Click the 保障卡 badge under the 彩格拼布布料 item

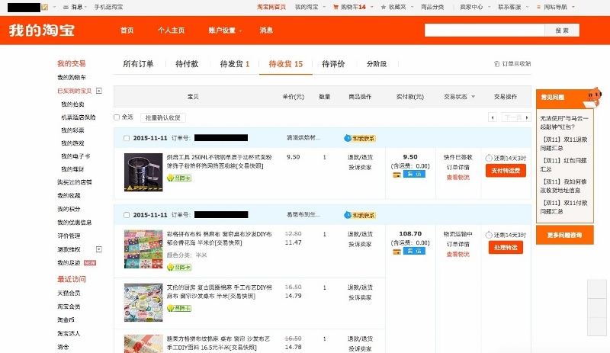[179, 268]
